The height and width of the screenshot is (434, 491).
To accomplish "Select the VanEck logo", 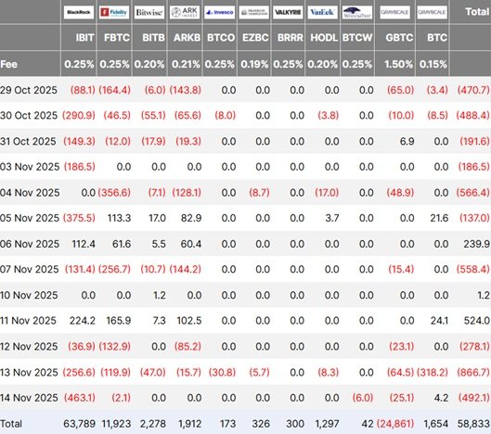I will [x=322, y=12].
